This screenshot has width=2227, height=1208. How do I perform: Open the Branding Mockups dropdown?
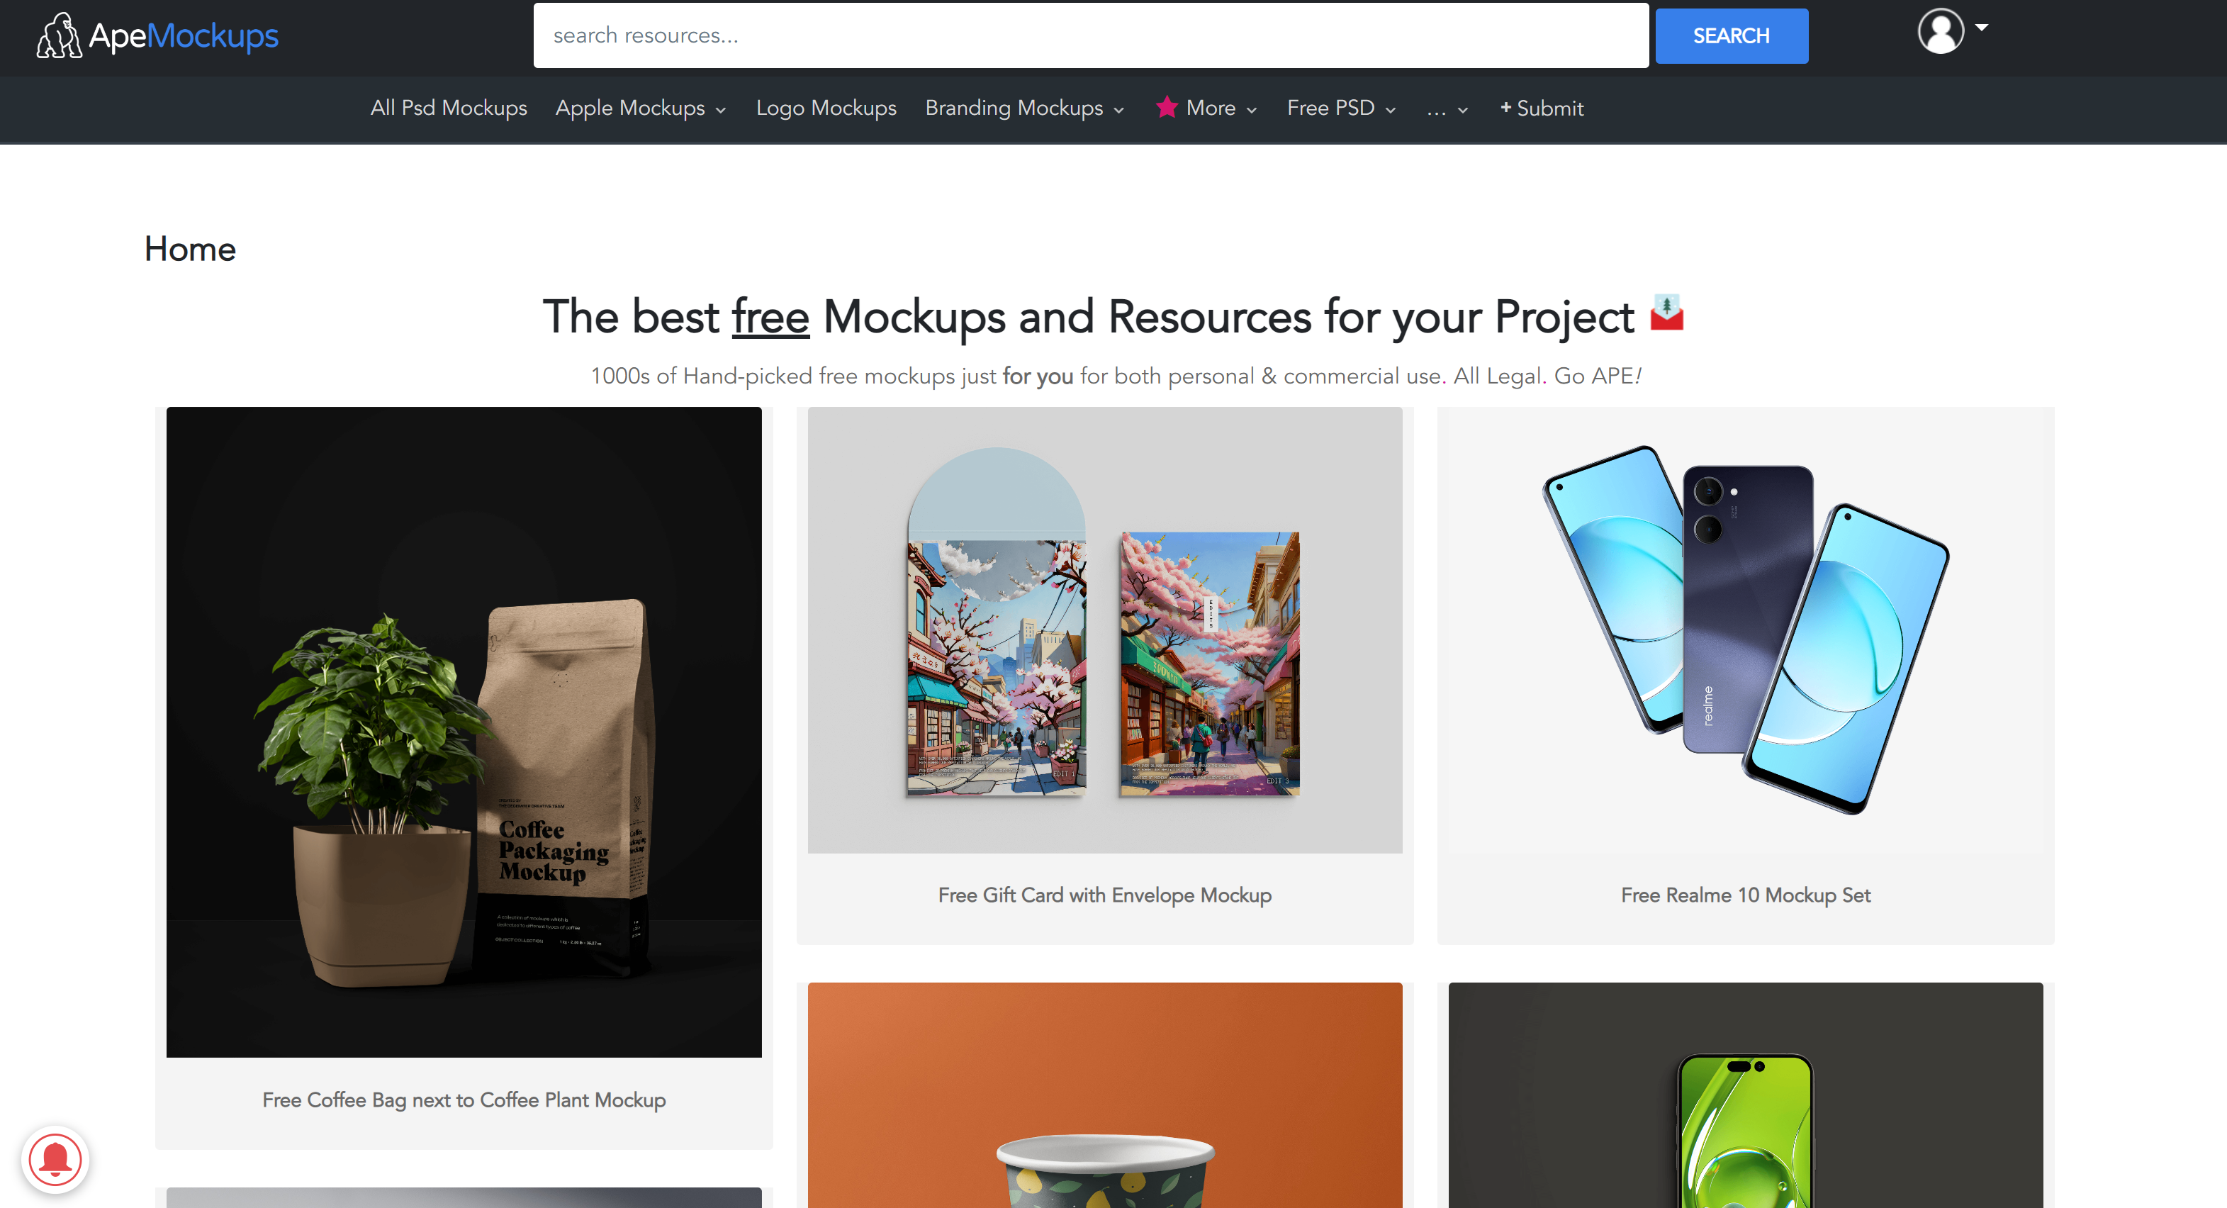pos(1024,108)
